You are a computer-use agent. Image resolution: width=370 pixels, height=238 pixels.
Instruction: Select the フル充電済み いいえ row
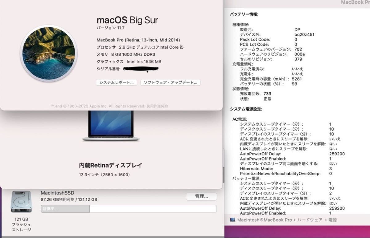pyautogui.click(x=272, y=69)
